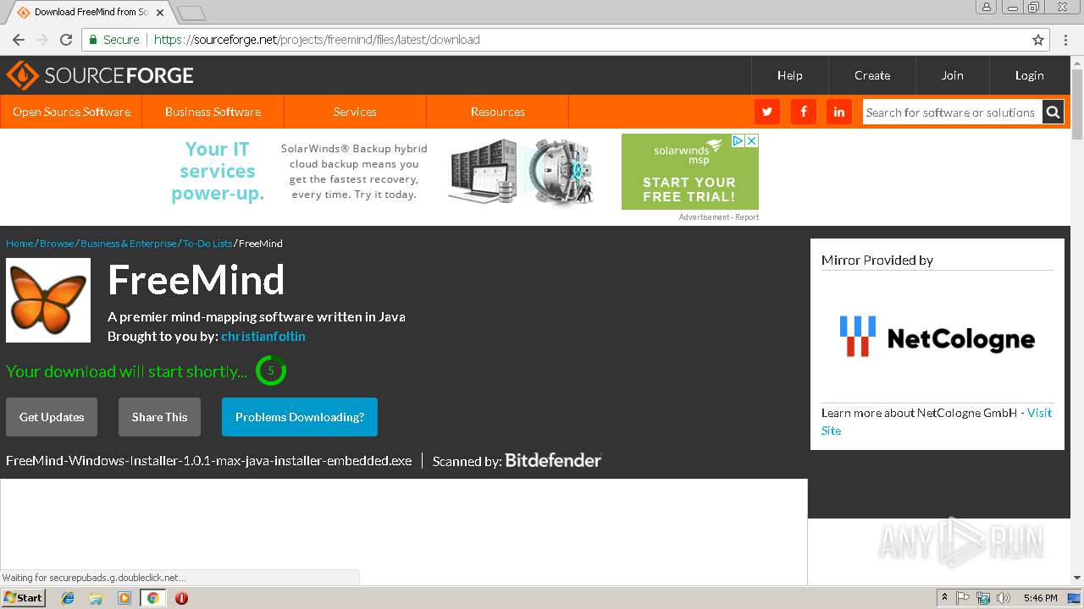The width and height of the screenshot is (1084, 609).
Task: Click the Chrome user profile icon
Action: point(987,7)
